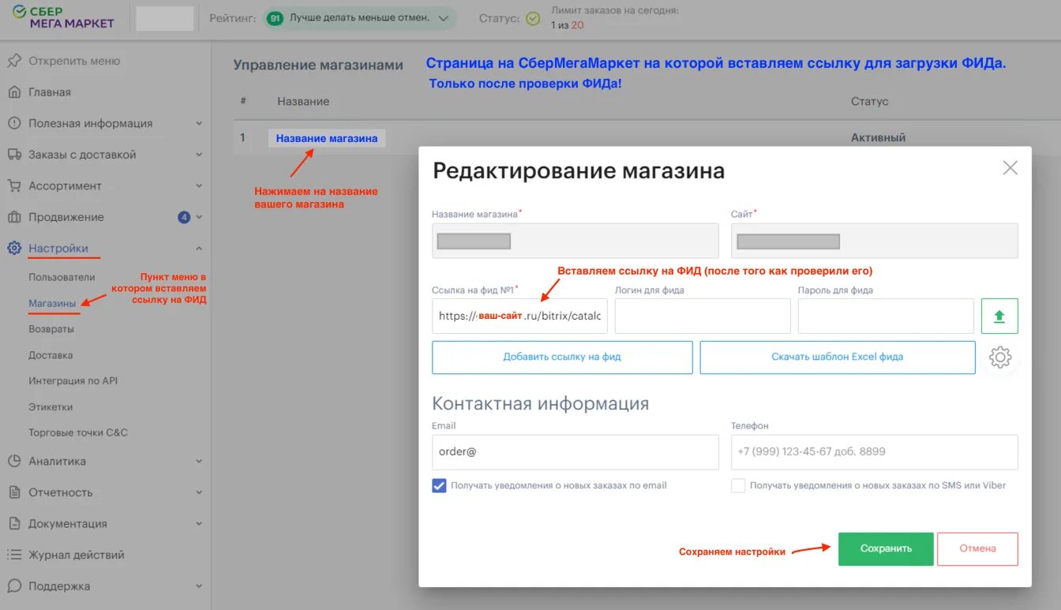Click the file icon beside Документация
This screenshot has height=610, width=1061.
point(13,523)
